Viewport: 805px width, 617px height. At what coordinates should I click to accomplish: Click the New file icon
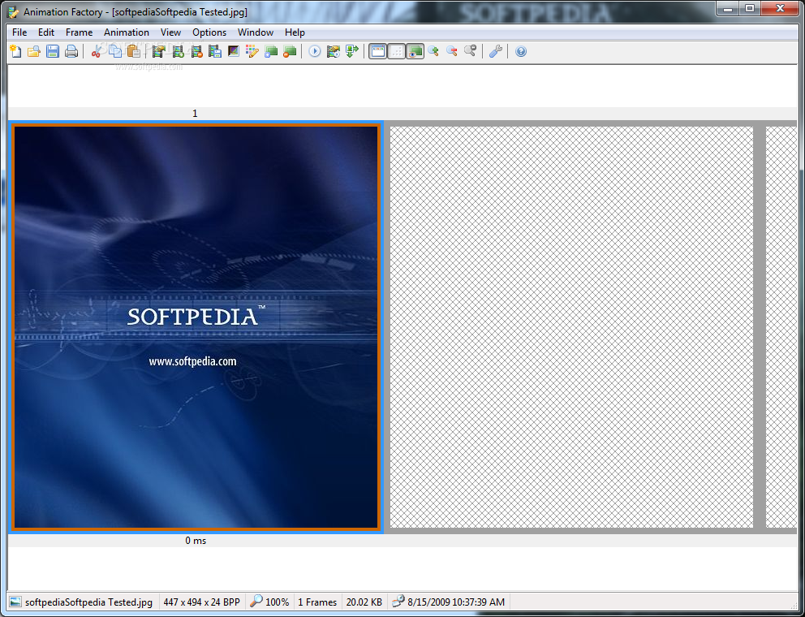pyautogui.click(x=16, y=51)
